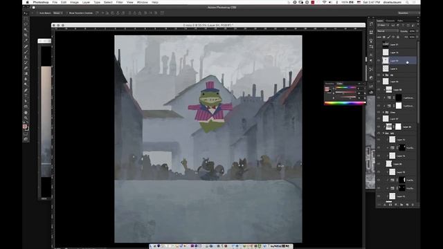Select the Pen tool

click(x=26, y=90)
